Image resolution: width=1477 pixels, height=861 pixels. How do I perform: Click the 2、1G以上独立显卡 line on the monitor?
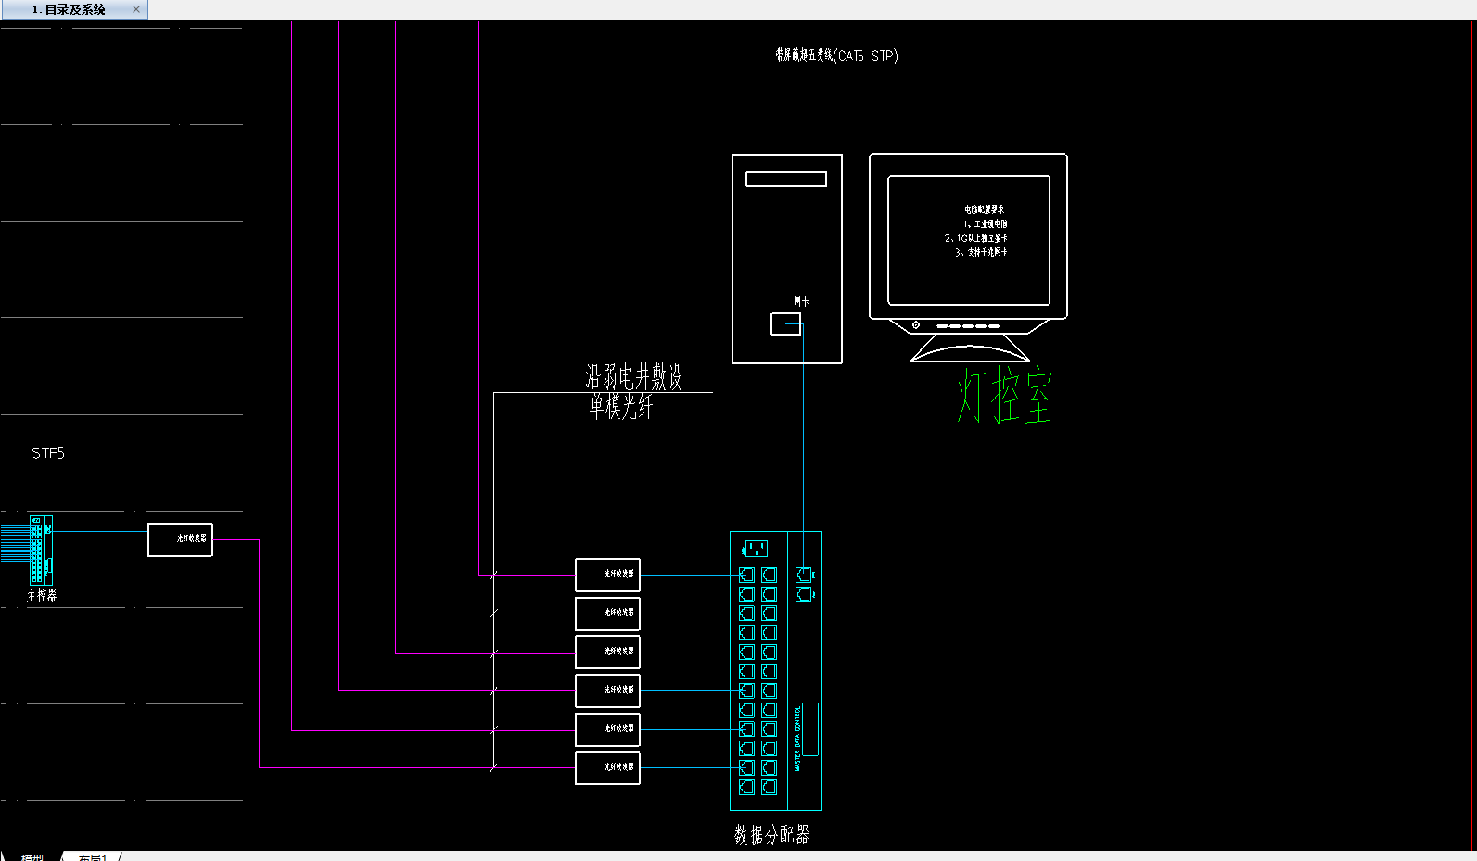coord(976,238)
